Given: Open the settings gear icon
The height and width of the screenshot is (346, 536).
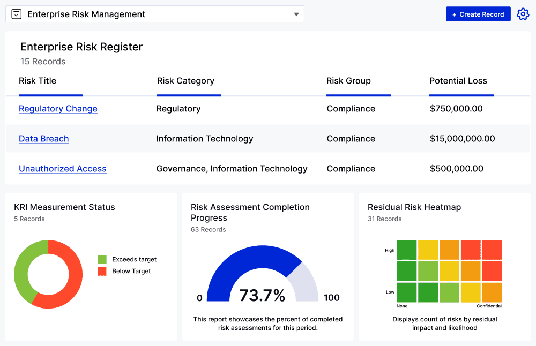Looking at the screenshot, I should tap(523, 14).
